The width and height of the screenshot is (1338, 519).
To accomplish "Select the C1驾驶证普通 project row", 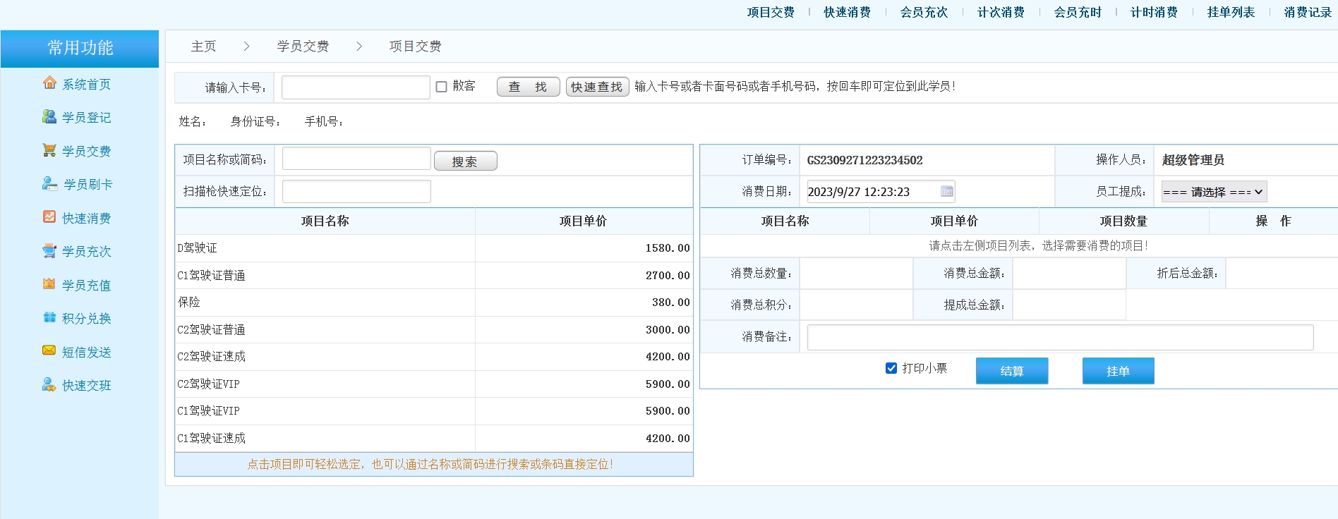I will pyautogui.click(x=434, y=276).
